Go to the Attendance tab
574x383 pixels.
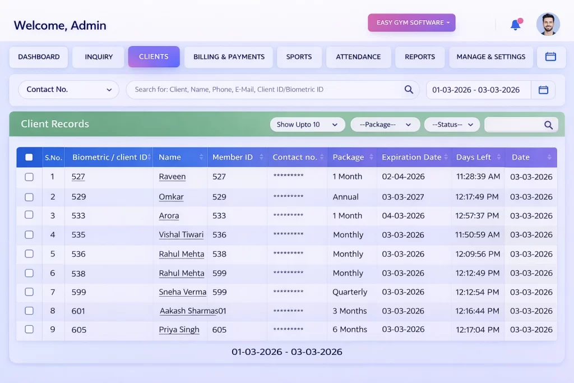pyautogui.click(x=358, y=57)
